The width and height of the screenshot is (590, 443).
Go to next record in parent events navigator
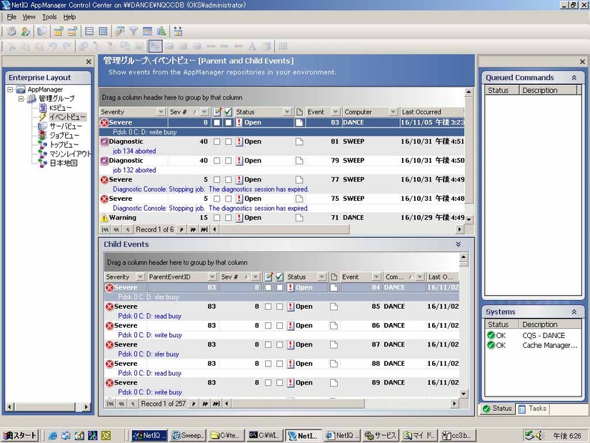point(181,229)
